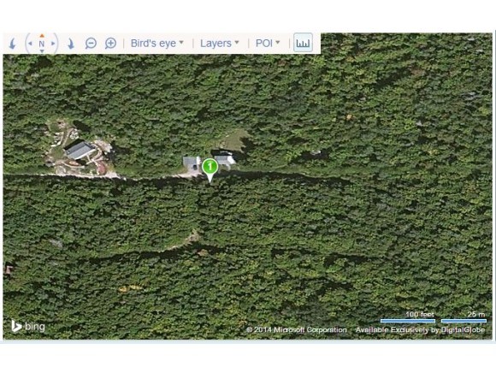Pan map north with compass up arrow

[x=42, y=36]
